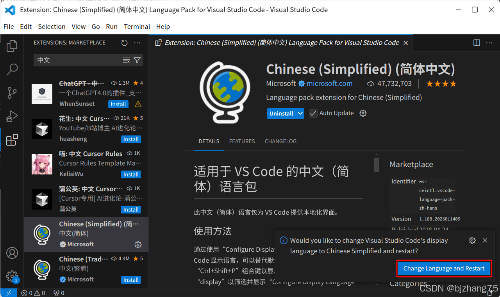Open the Uninstall dropdown arrow
Image resolution: width=500 pixels, height=297 pixels.
299,113
